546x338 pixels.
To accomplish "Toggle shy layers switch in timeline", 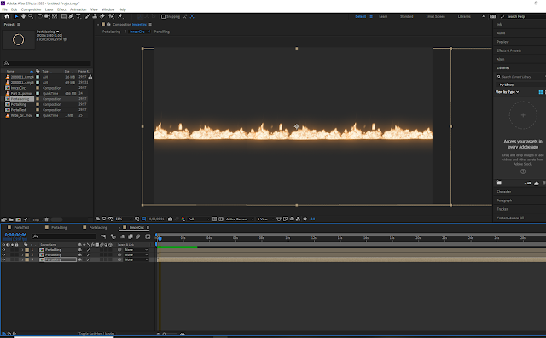I will pyautogui.click(x=123, y=236).
